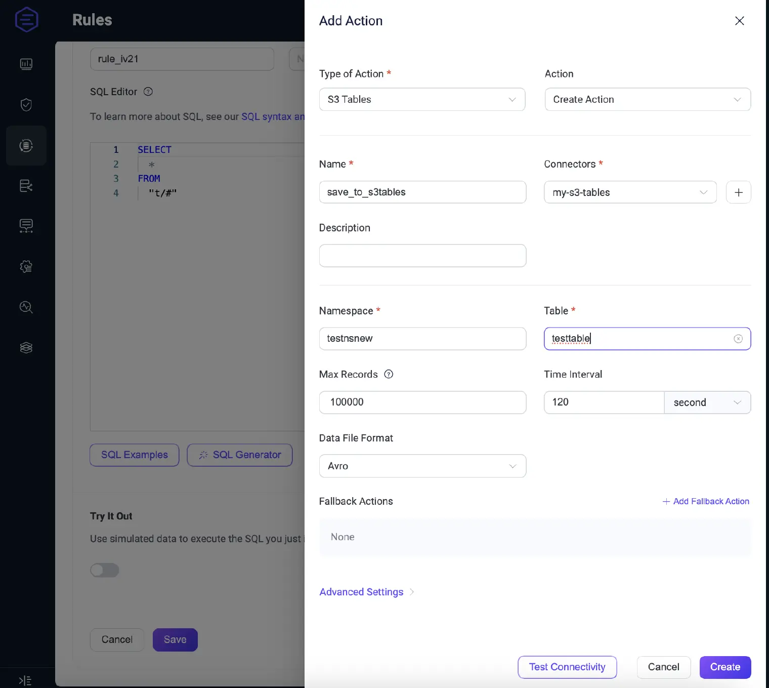Screen dimensions: 769x688
Task: Toggle the Try It Out switch
Action: (x=105, y=570)
